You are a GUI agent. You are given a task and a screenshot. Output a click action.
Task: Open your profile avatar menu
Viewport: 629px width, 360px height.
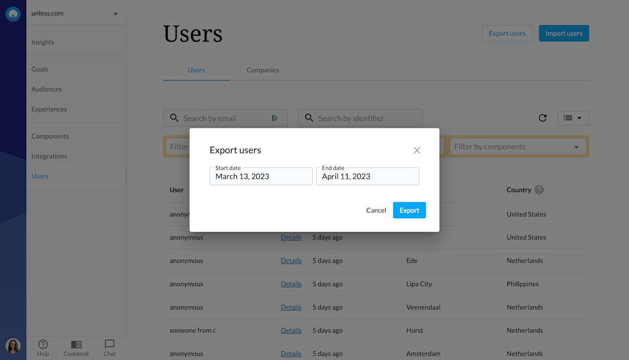pos(13,346)
